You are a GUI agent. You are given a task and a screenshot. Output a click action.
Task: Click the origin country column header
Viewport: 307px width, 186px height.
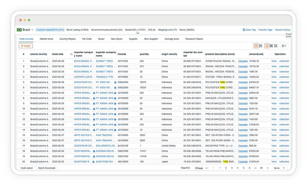[169, 54]
